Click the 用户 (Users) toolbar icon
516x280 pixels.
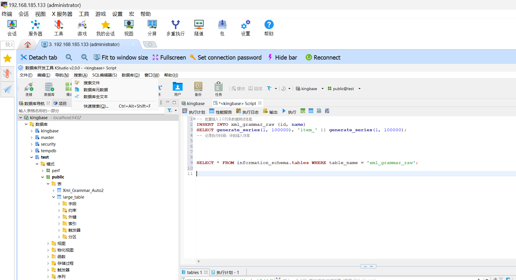point(177,88)
